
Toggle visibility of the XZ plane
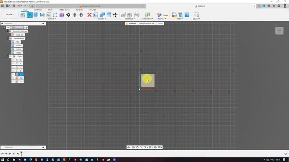coord(13,78)
